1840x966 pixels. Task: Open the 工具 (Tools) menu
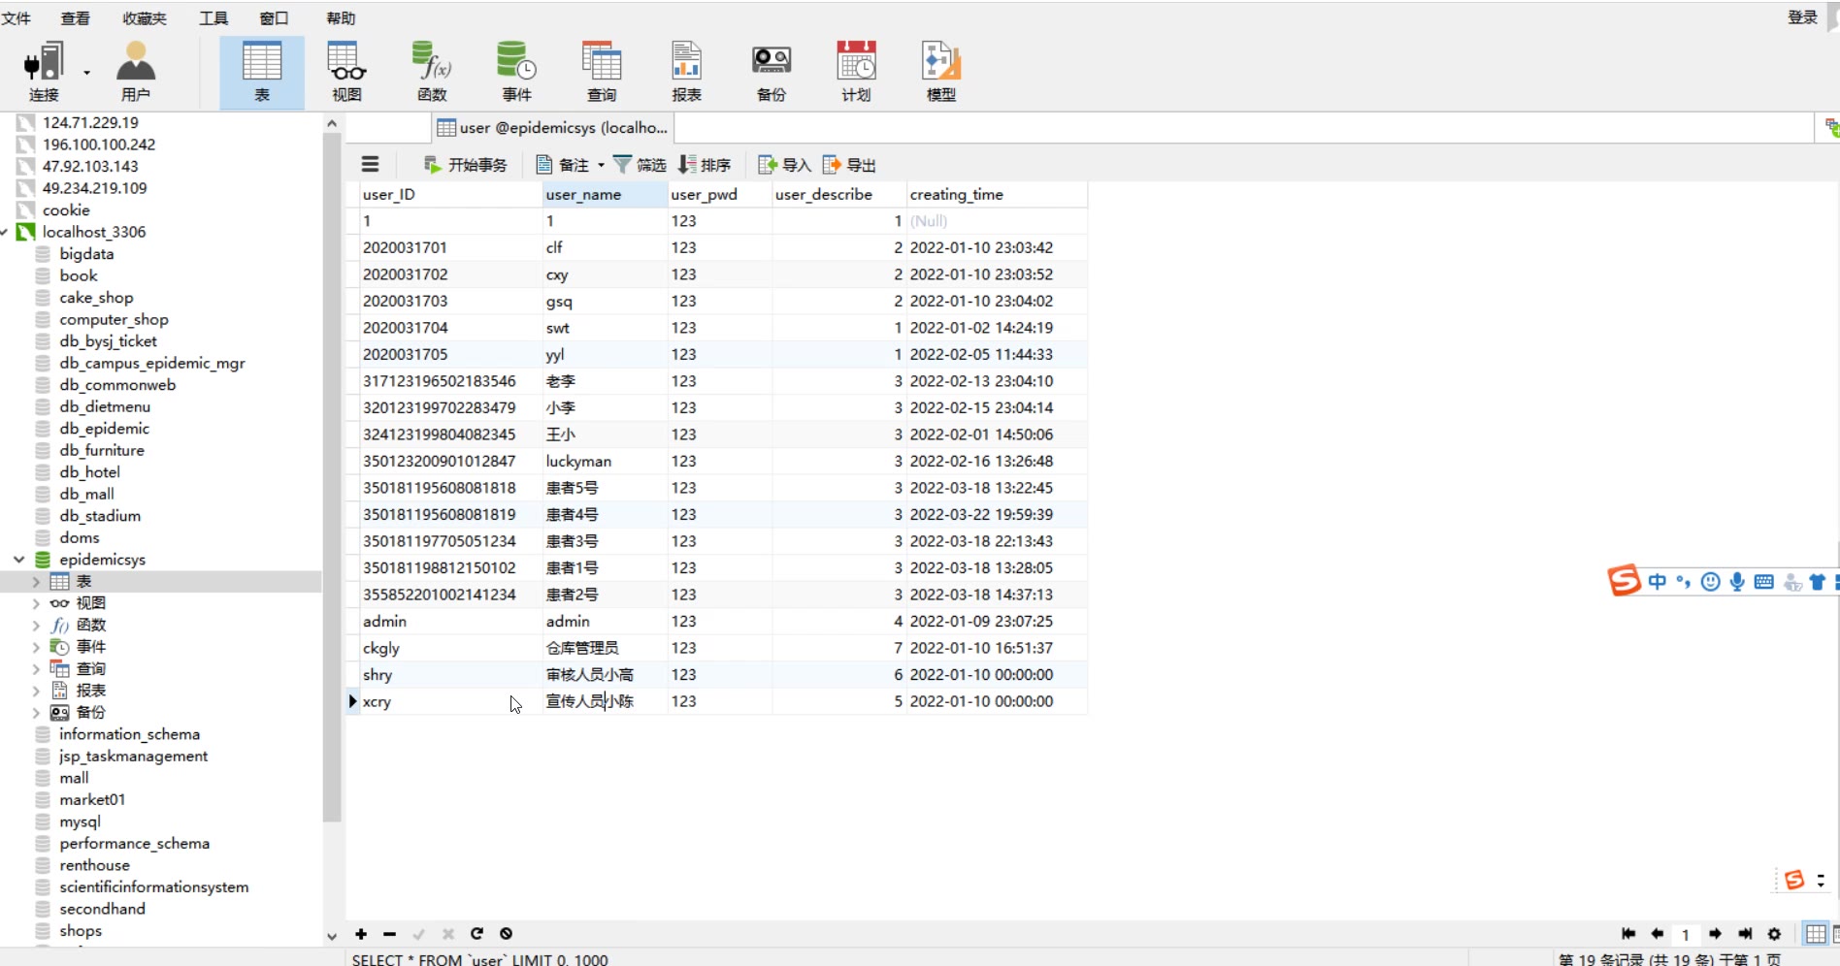click(214, 18)
